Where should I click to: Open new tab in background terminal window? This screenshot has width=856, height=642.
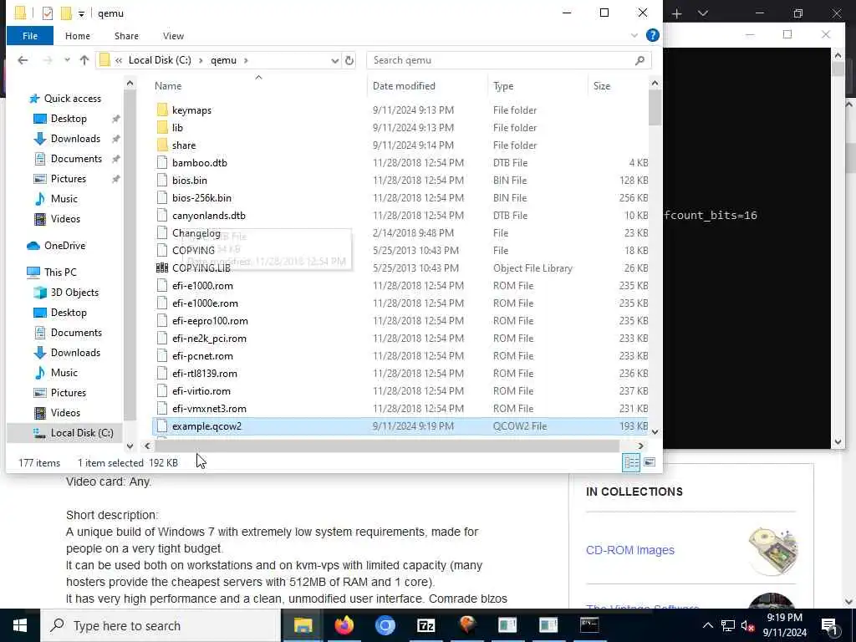(x=677, y=13)
